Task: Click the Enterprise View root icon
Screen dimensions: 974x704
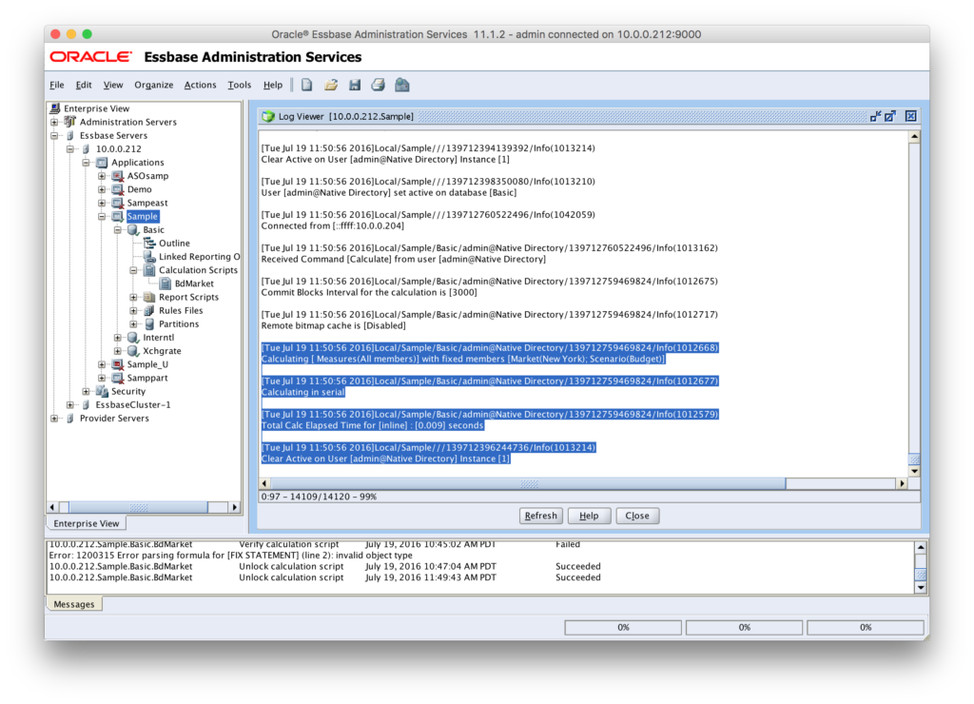Action: tap(55, 108)
